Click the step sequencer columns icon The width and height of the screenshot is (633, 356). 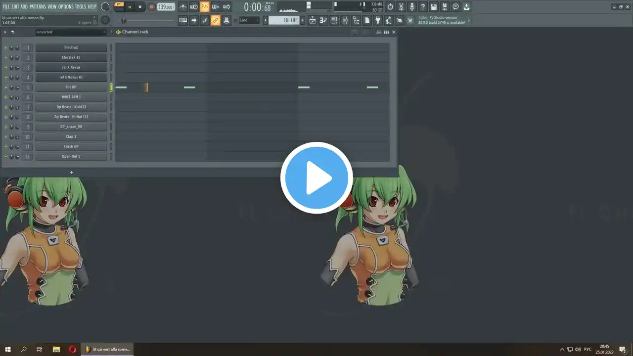(x=386, y=32)
